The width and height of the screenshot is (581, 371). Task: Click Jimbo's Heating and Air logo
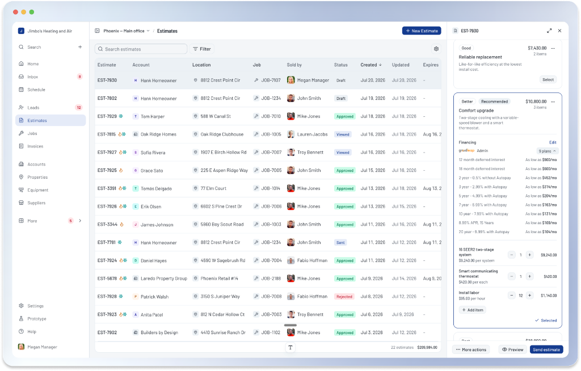click(21, 31)
